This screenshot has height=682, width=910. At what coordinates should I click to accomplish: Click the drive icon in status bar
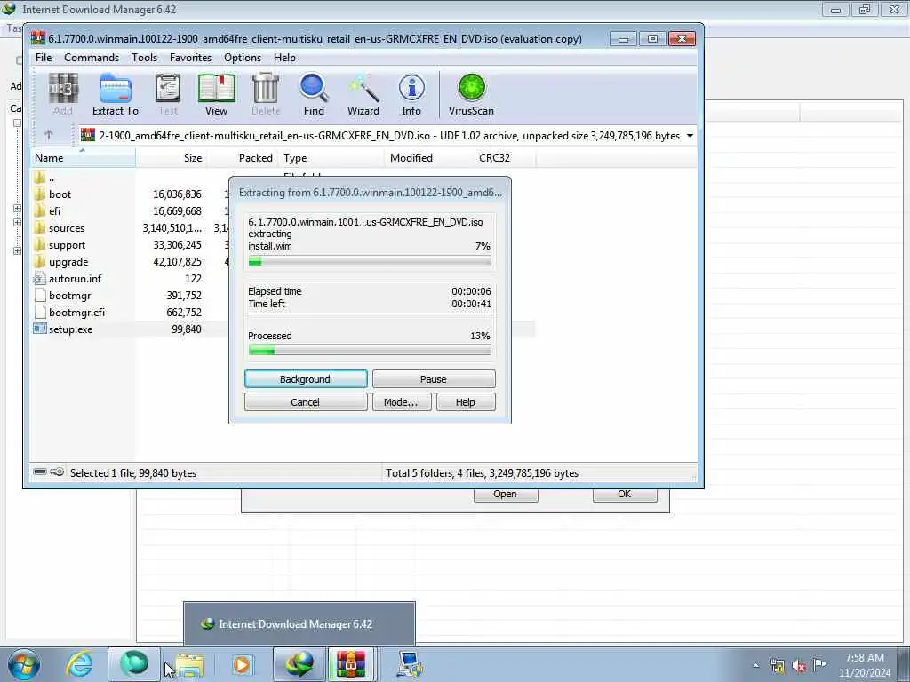pos(40,472)
